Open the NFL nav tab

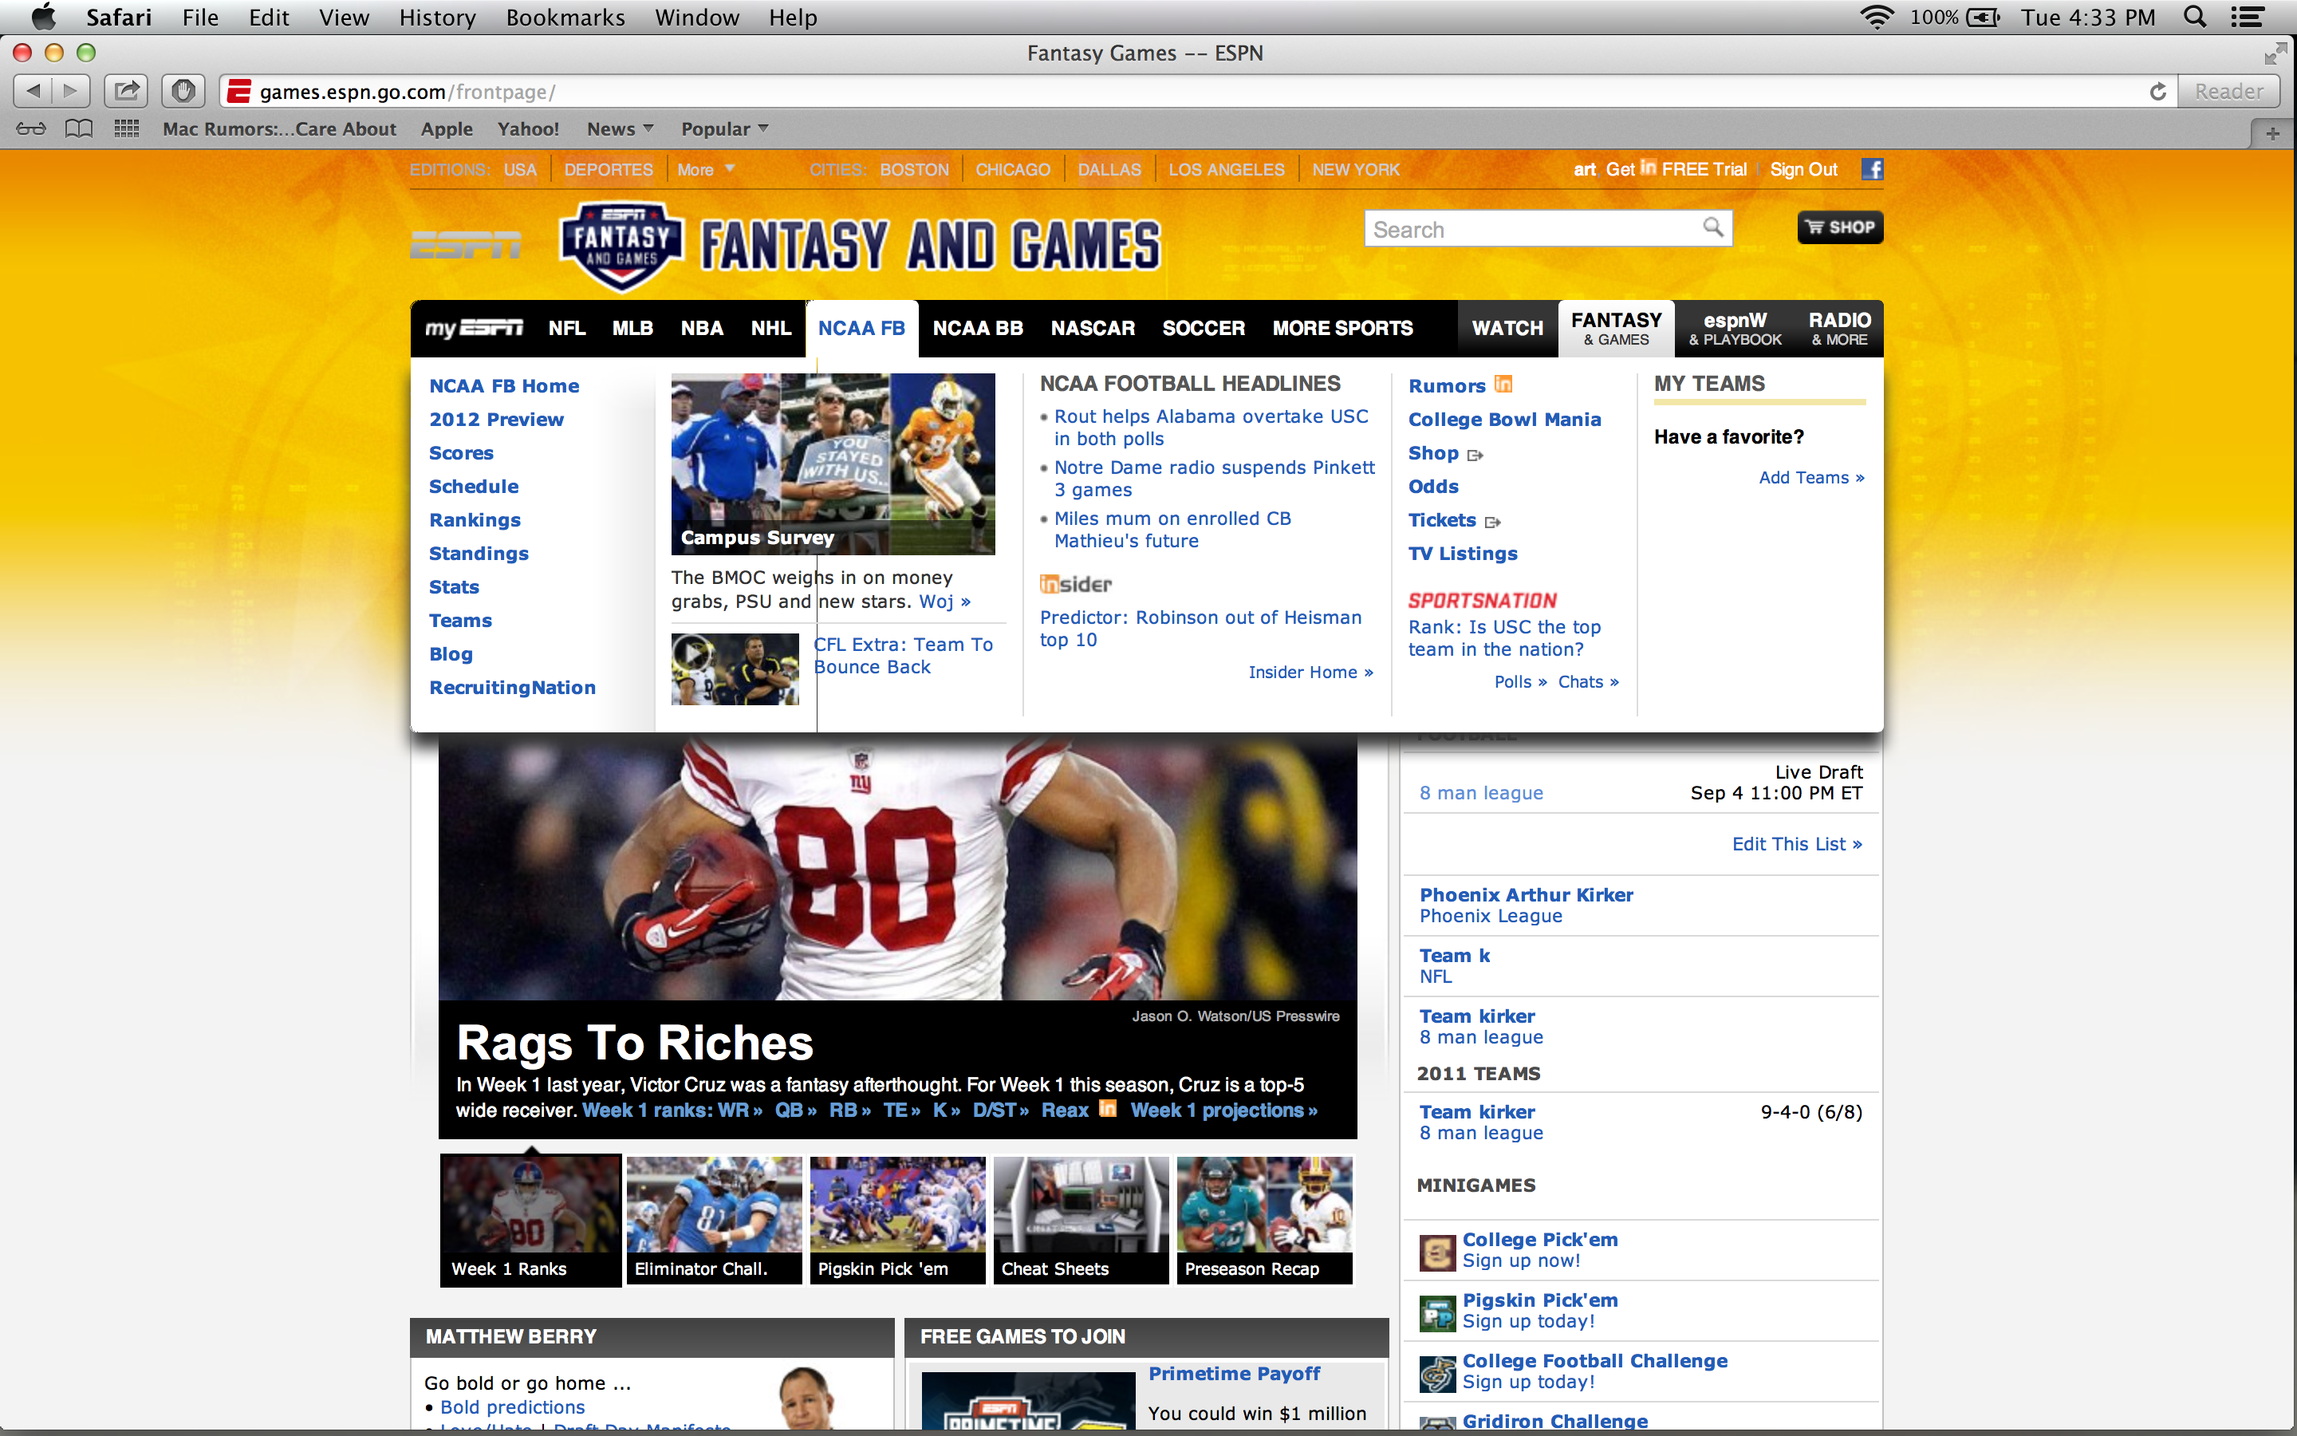pos(566,328)
